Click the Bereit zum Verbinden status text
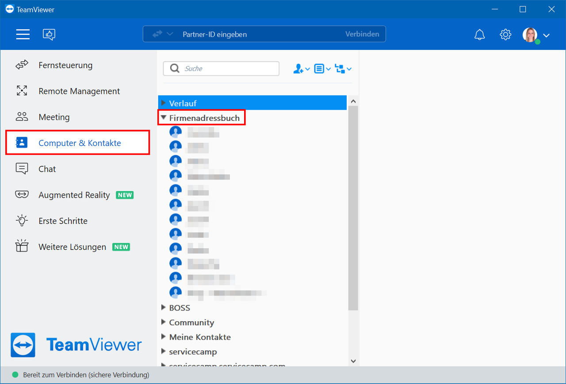 pyautogui.click(x=86, y=375)
